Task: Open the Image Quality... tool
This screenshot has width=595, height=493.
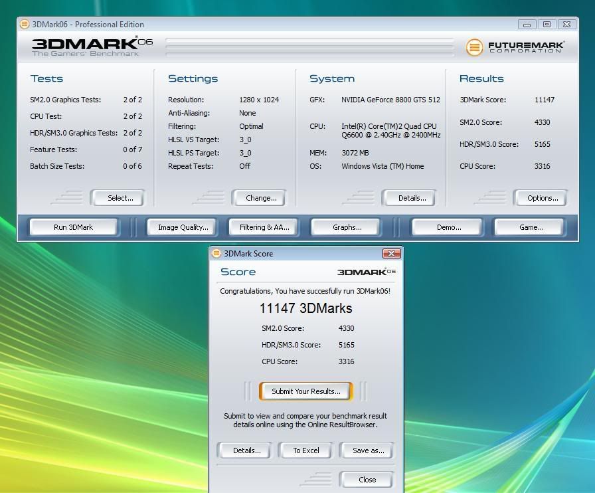Action: point(182,227)
